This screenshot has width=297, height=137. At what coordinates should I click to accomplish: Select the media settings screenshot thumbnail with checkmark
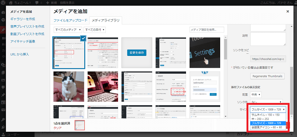click(69, 53)
